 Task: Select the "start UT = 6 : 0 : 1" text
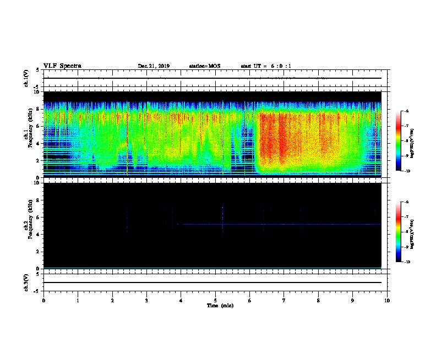click(x=266, y=66)
